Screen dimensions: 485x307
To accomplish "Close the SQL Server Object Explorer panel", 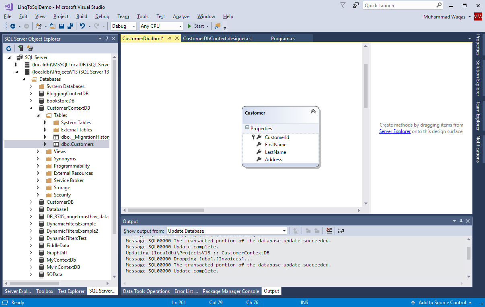I will [x=113, y=39].
